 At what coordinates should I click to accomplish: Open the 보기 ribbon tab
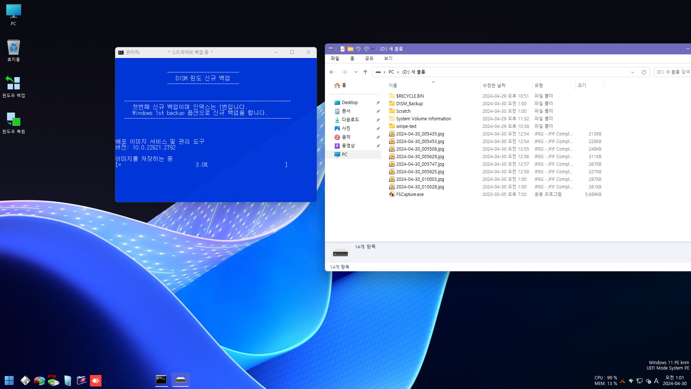(388, 58)
